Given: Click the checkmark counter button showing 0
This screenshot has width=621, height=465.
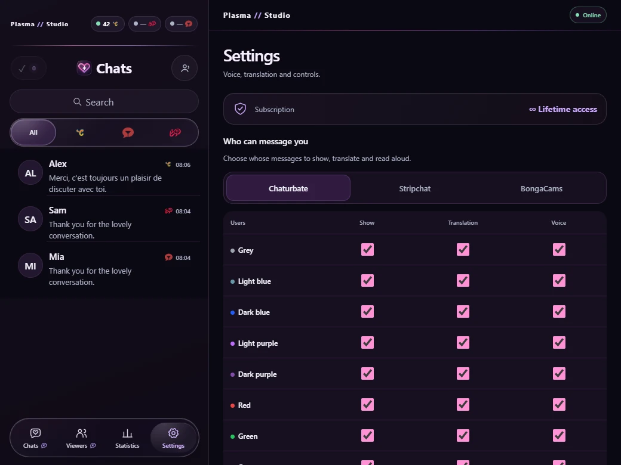Looking at the screenshot, I should click(x=29, y=69).
